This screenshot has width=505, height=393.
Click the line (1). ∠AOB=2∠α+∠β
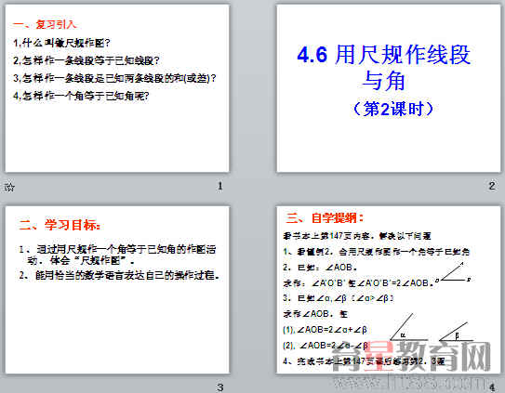pyautogui.click(x=325, y=330)
